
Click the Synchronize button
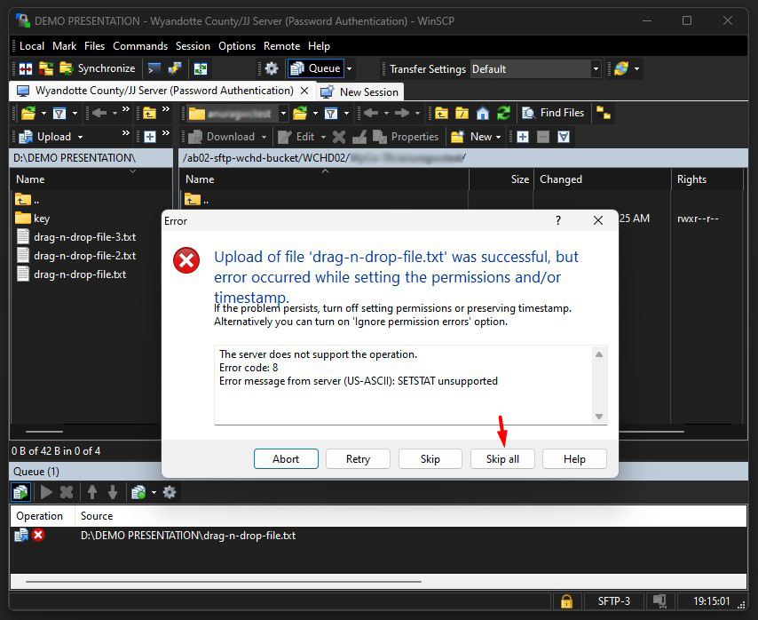(x=98, y=68)
